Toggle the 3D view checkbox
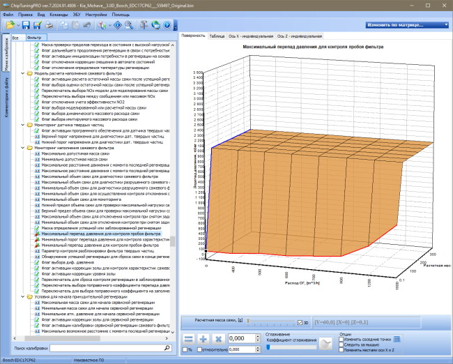This screenshot has width=453, height=364. (300, 323)
